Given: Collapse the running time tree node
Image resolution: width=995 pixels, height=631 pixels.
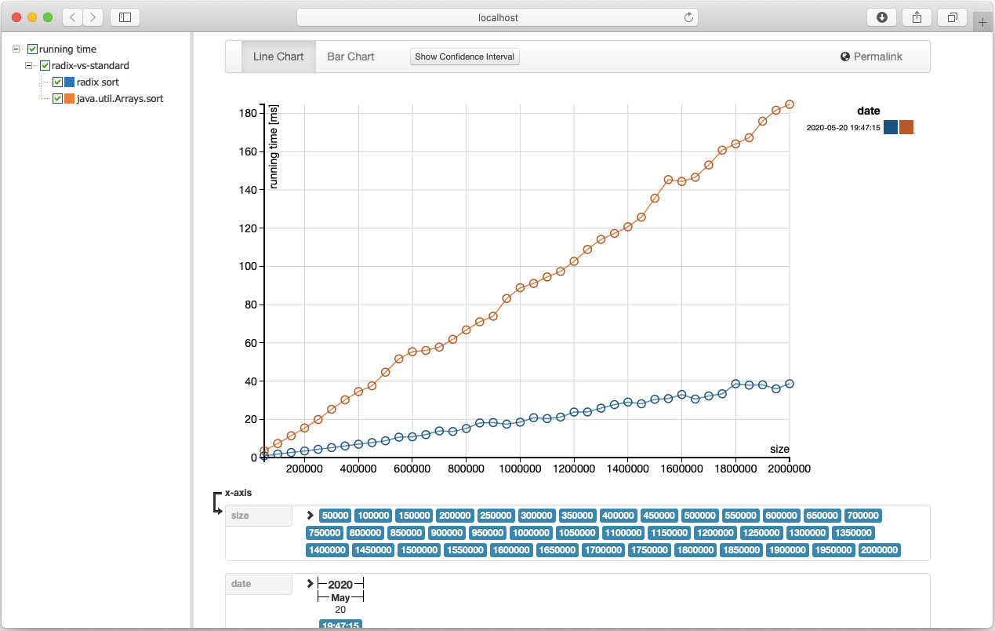Looking at the screenshot, I should 16,49.
